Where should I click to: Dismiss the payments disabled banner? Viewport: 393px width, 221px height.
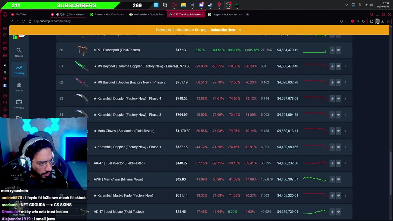click(x=240, y=30)
